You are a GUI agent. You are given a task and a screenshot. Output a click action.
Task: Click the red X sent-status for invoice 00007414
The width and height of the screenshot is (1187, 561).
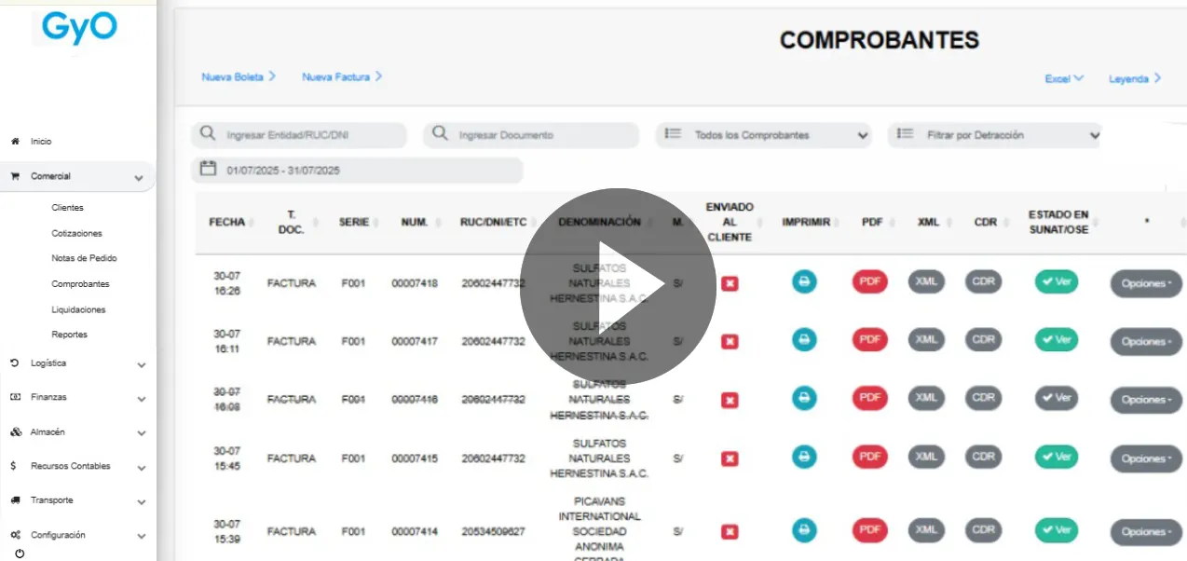pyautogui.click(x=730, y=531)
